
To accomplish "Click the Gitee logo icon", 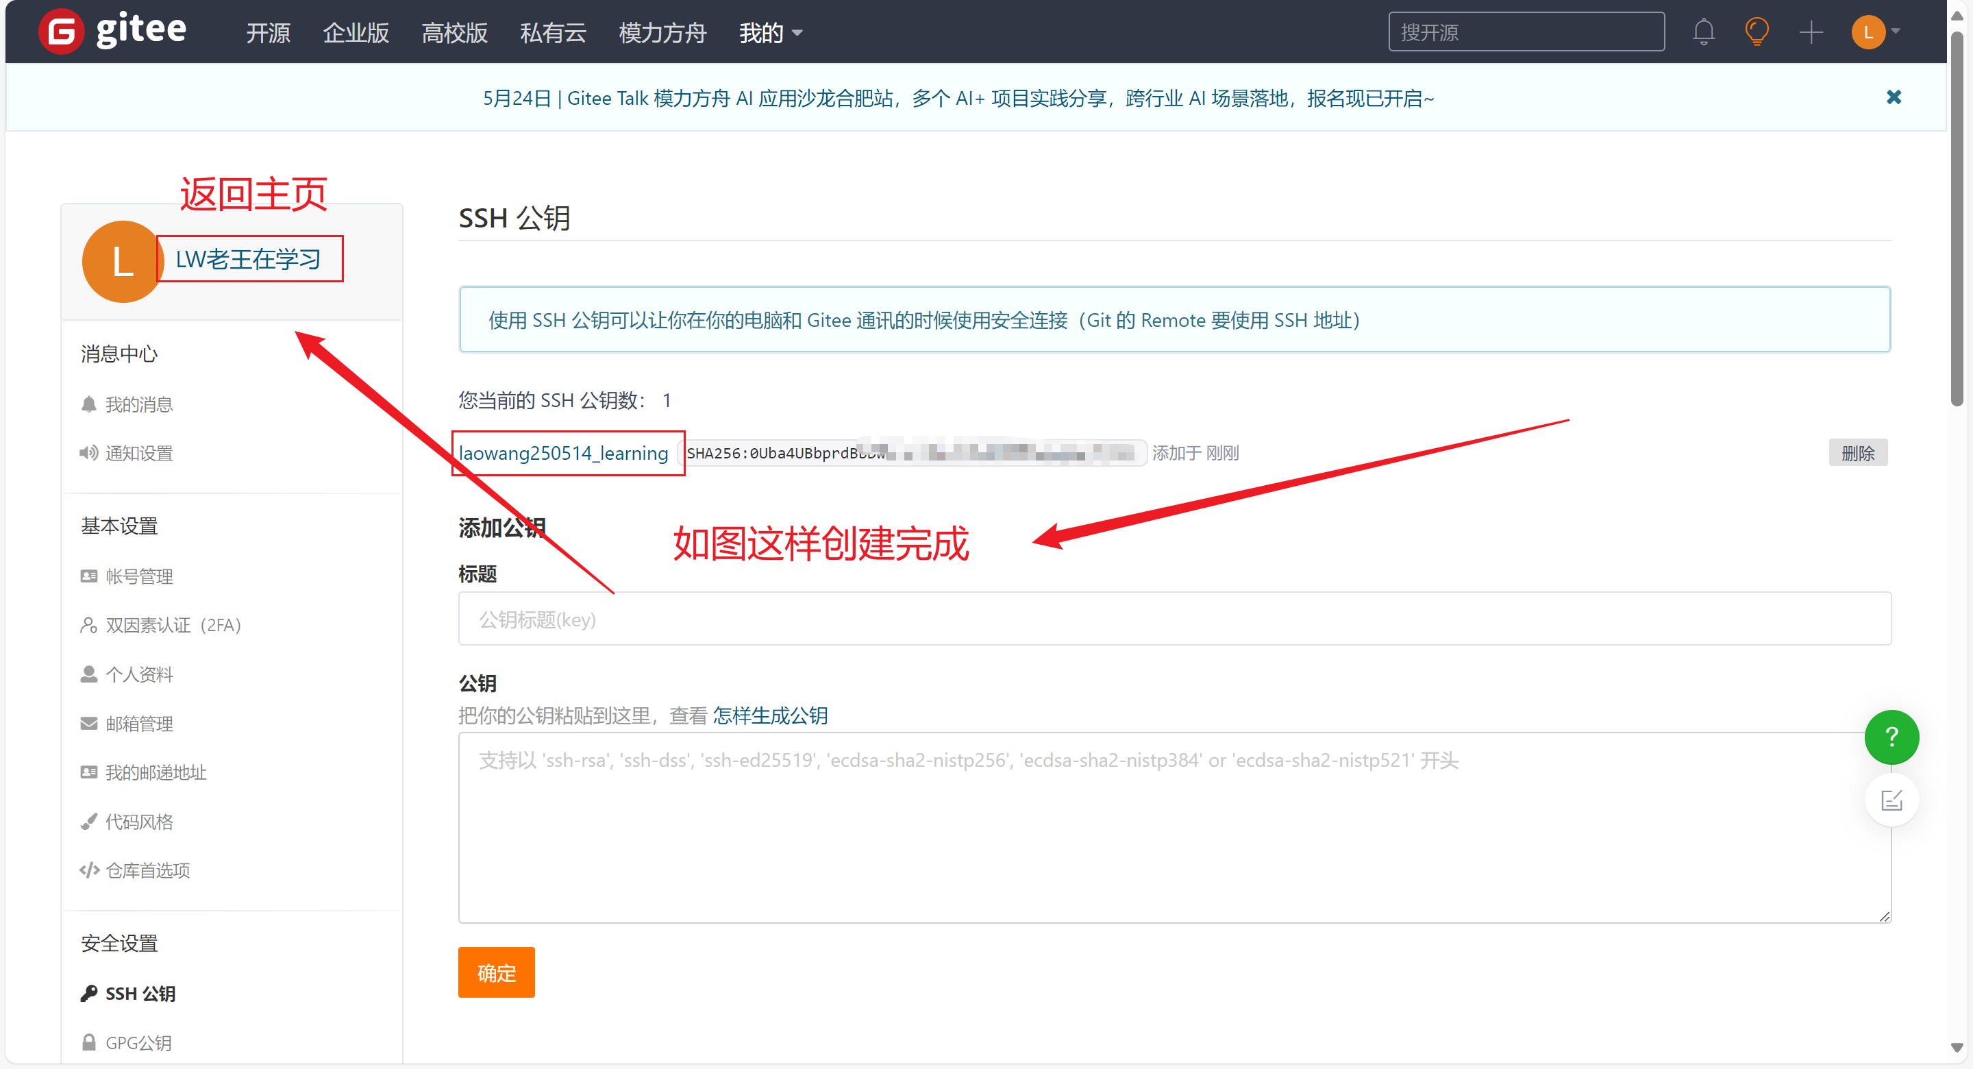I will pos(61,32).
